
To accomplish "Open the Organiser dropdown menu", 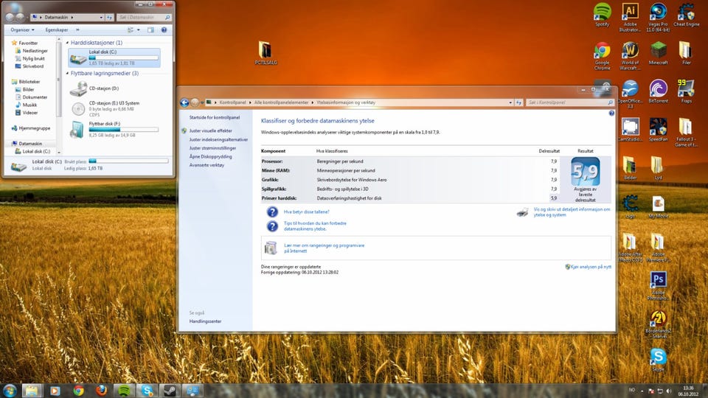I will 21,29.
